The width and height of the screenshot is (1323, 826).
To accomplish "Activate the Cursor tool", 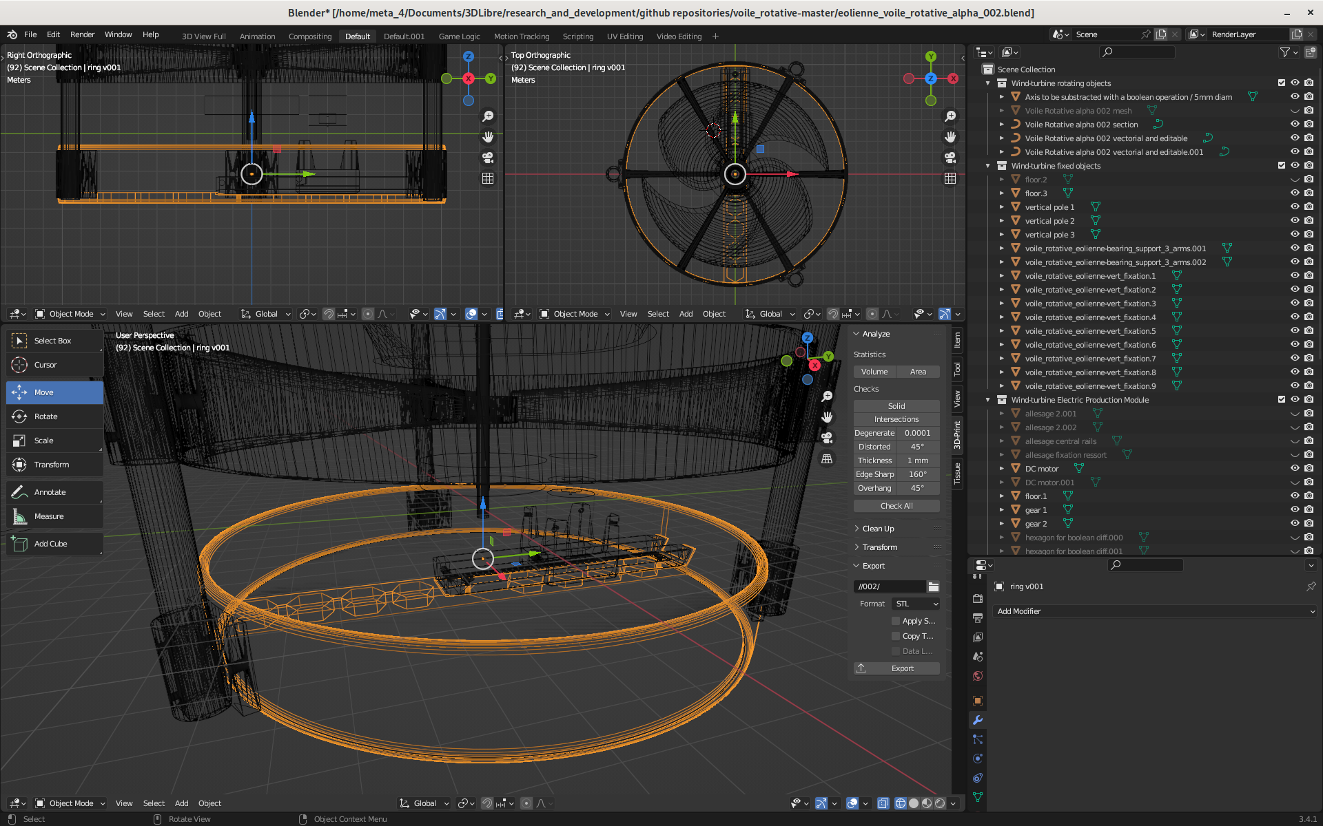I will coord(55,365).
